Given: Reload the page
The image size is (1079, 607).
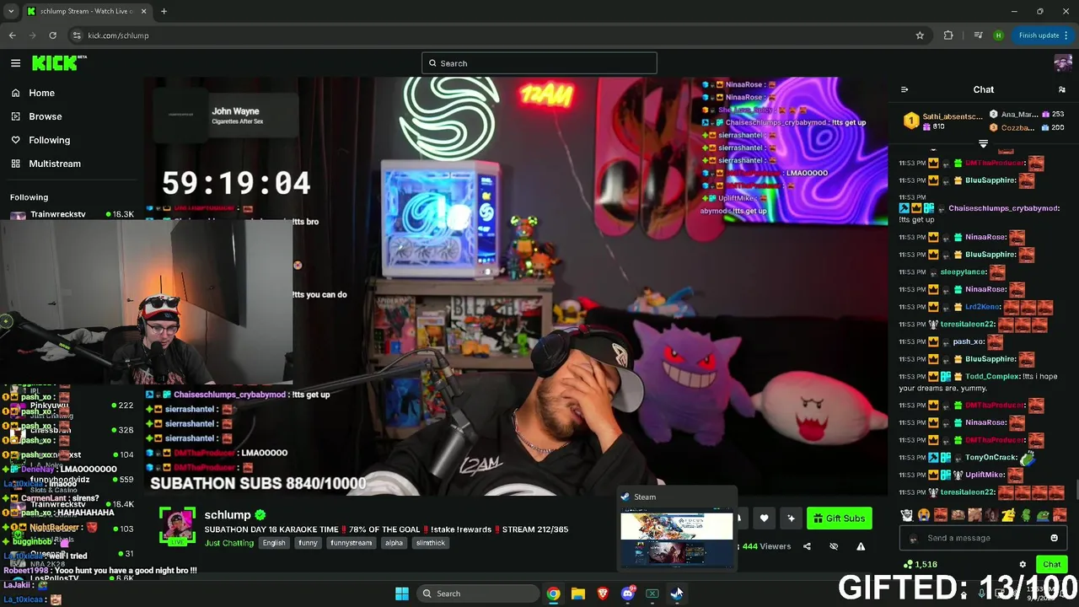Looking at the screenshot, I should [x=52, y=35].
